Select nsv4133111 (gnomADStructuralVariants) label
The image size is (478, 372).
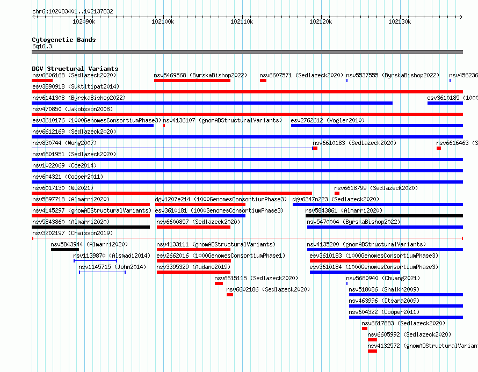pos(216,244)
